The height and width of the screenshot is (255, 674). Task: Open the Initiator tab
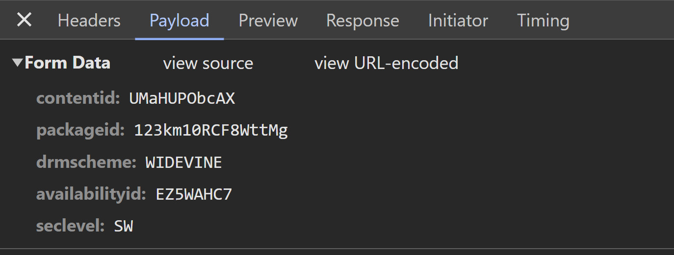[458, 21]
